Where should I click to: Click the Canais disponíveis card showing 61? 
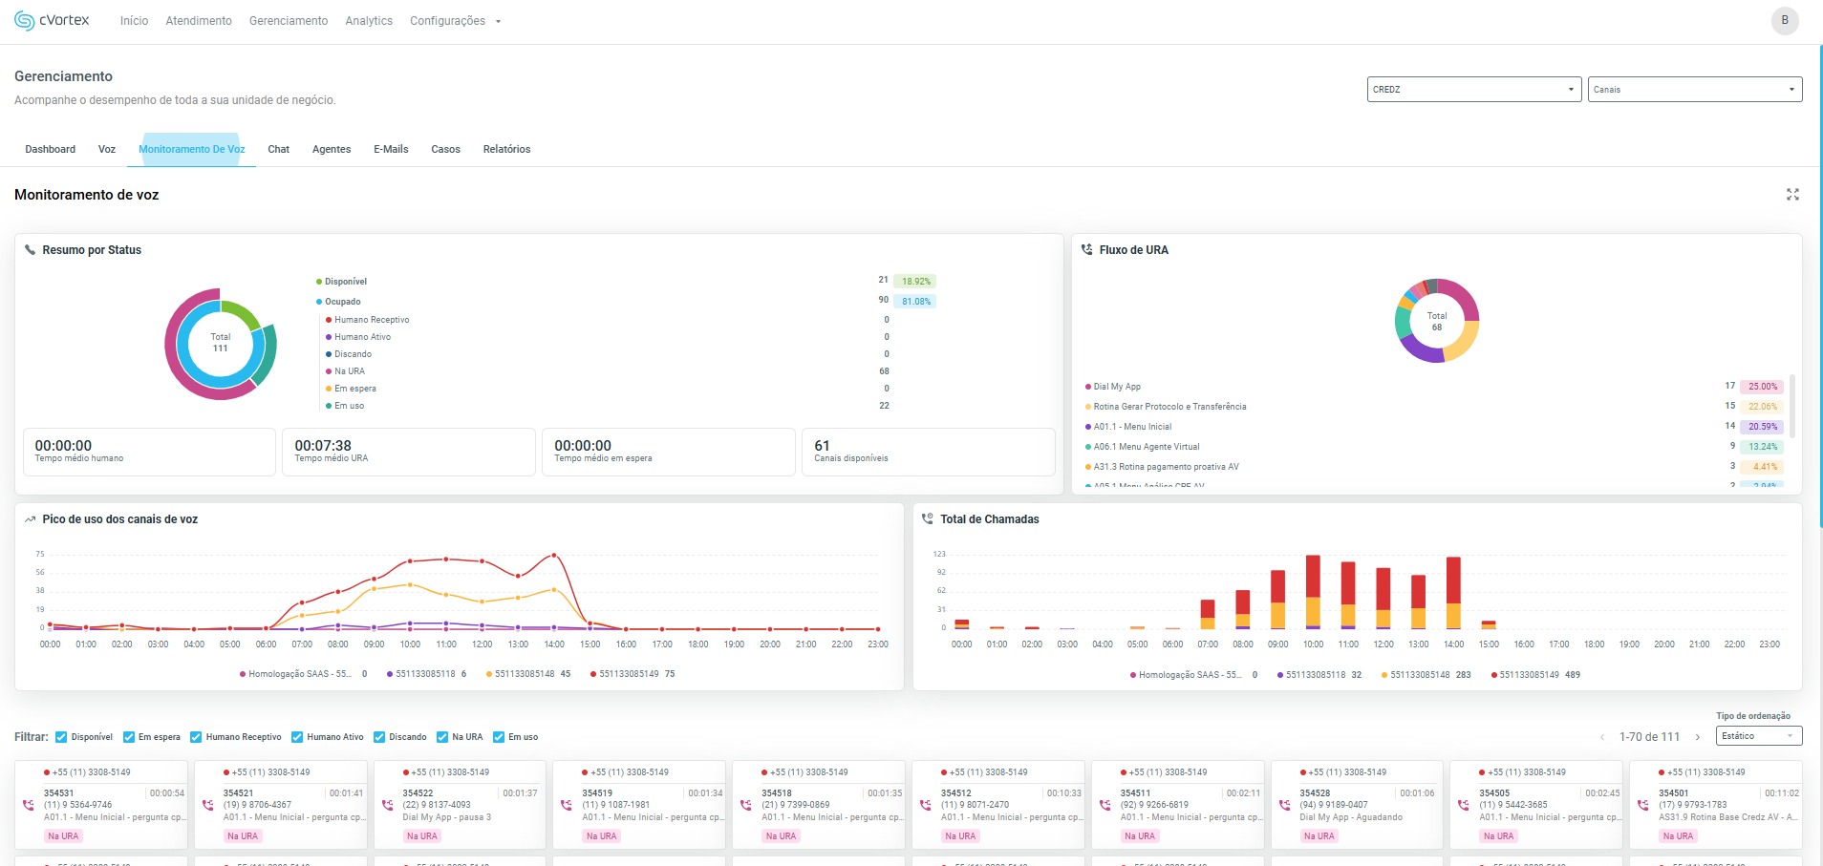click(929, 452)
